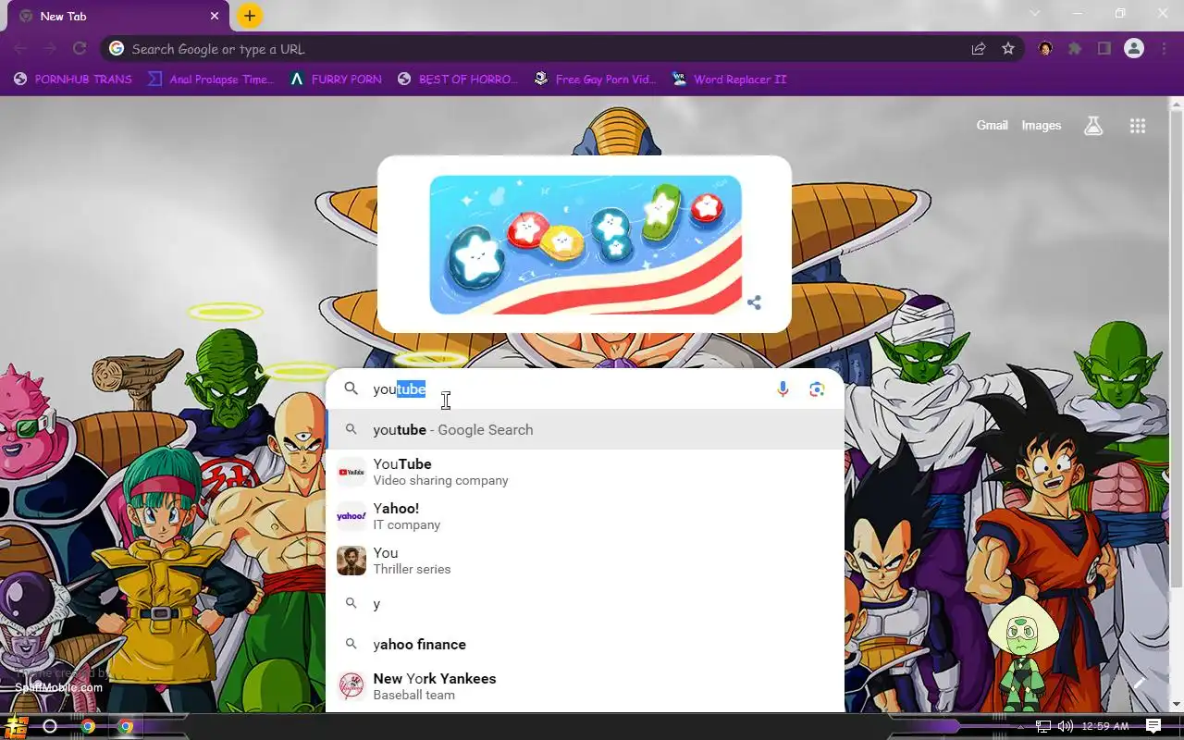1184x740 pixels.
Task: Select the New Tab browser tab
Action: point(118,16)
